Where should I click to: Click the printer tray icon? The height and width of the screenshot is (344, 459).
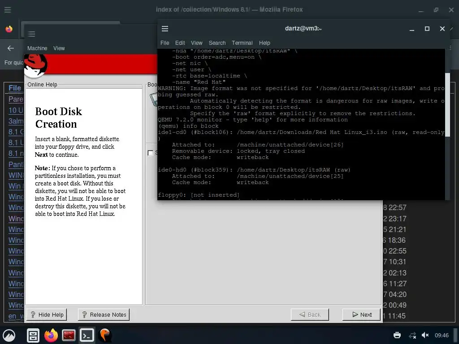[x=397, y=335]
